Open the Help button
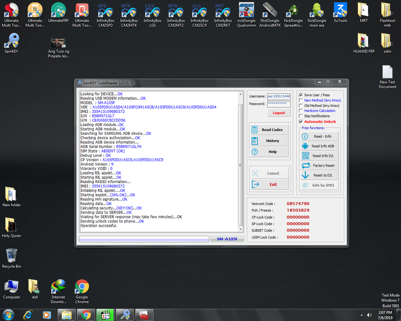The width and height of the screenshot is (401, 321). pos(269,152)
